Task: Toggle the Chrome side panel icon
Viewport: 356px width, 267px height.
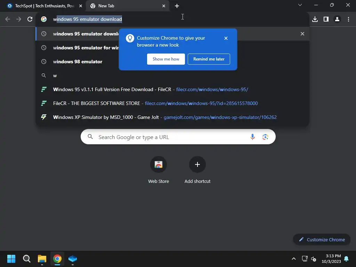Action: click(326, 19)
